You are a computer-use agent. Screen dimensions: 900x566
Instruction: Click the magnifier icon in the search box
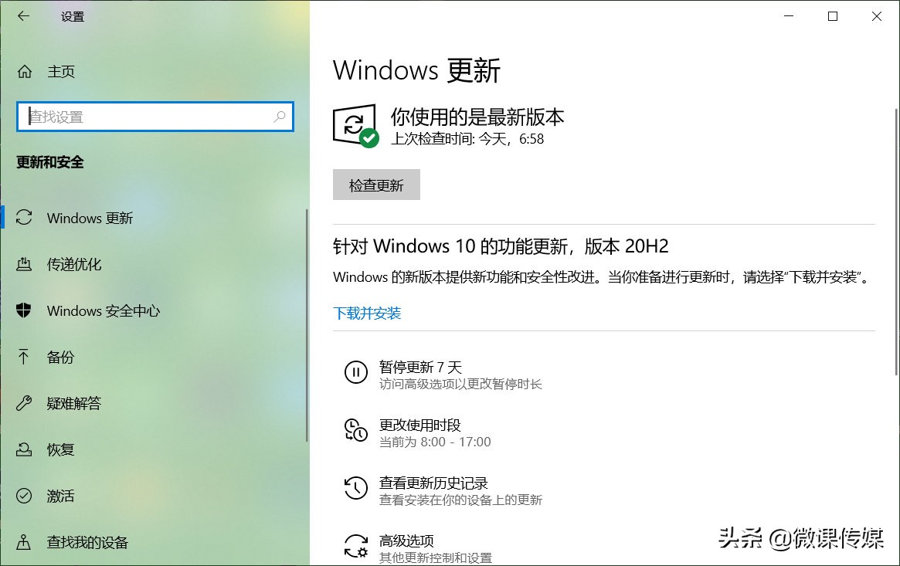280,117
